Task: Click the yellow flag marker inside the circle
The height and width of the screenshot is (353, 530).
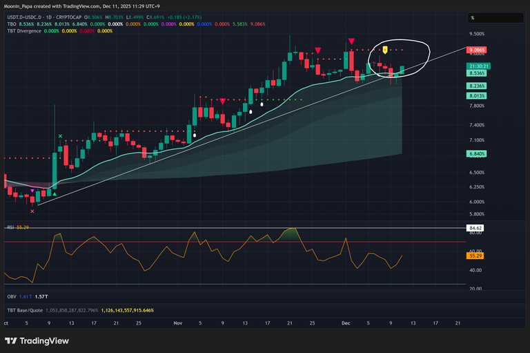Action: coord(385,49)
